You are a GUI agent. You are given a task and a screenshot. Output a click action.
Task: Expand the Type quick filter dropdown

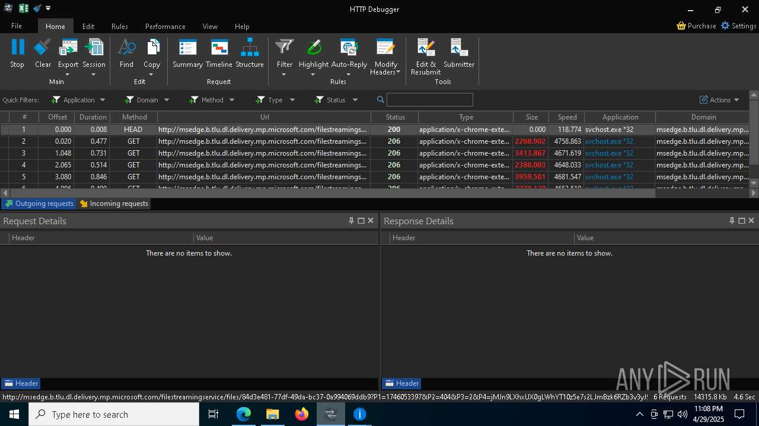click(x=292, y=100)
